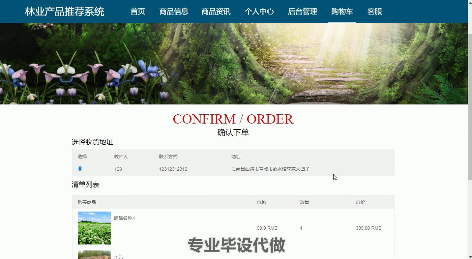Screen dimensions: 472x259
Task: Click the 商品名称4 product name text
Action: pos(124,218)
